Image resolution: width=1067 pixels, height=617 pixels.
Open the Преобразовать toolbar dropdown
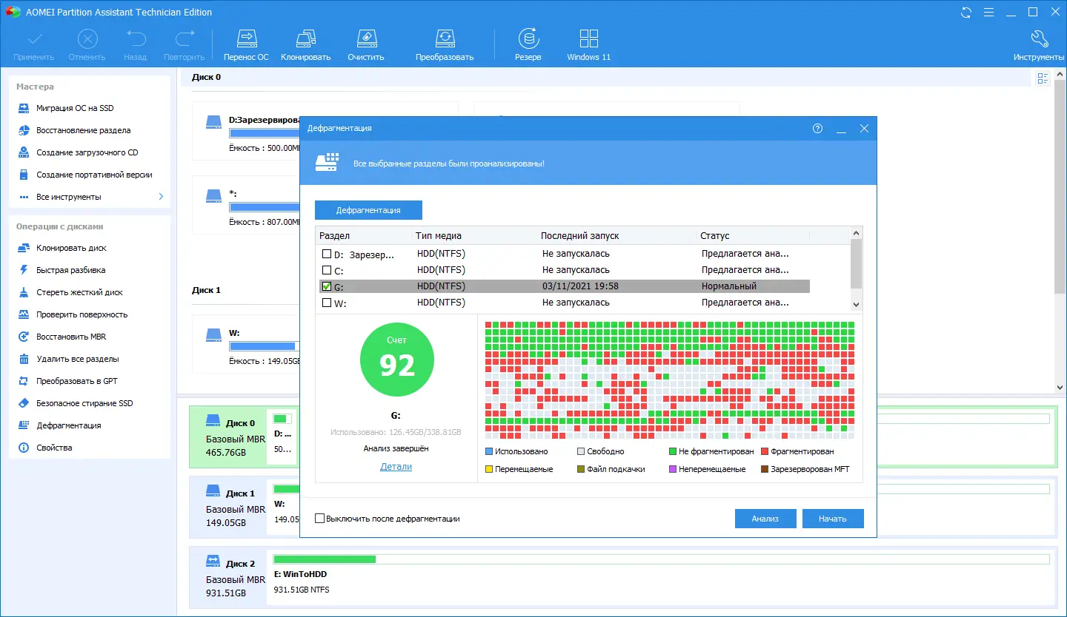444,45
